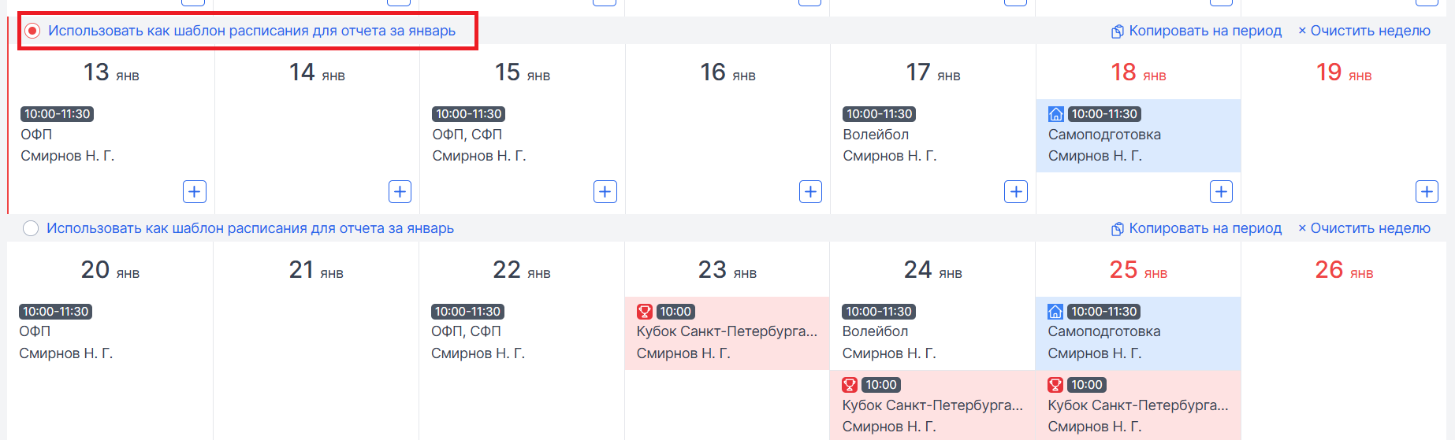Click Очистить неделю for week 20–26
Viewport: 1455px width, 440px height.
[1364, 228]
